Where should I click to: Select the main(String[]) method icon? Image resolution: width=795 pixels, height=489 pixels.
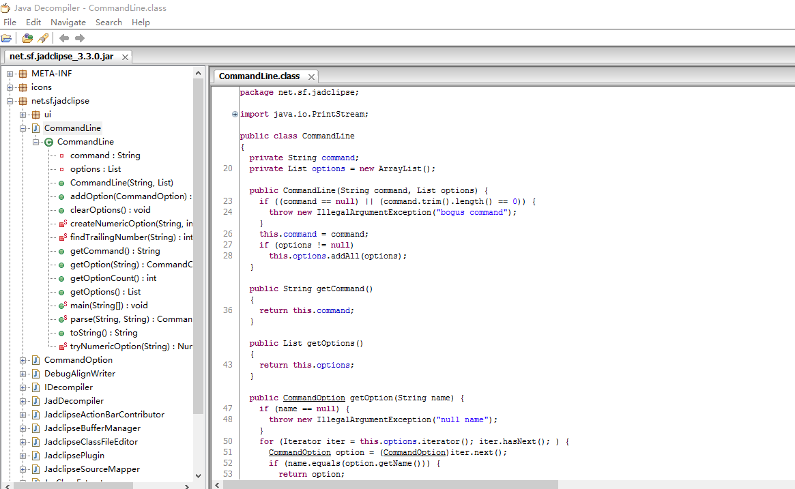[x=62, y=306]
